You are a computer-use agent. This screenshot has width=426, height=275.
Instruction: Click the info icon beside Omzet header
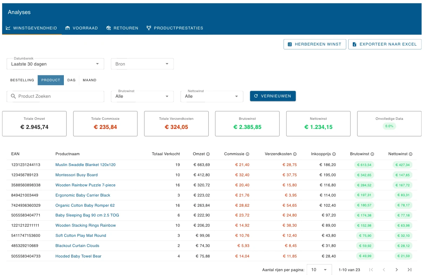coord(208,154)
